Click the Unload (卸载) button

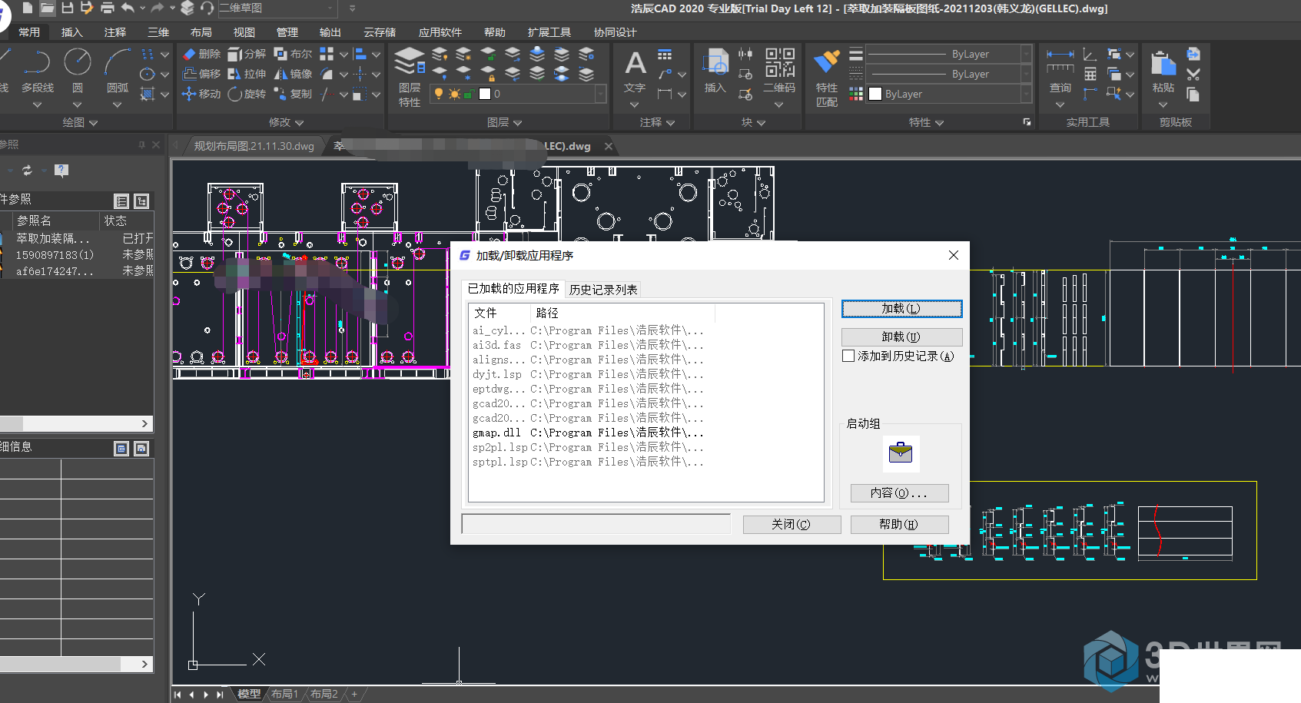click(x=901, y=337)
